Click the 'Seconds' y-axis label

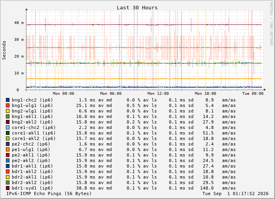[4, 50]
